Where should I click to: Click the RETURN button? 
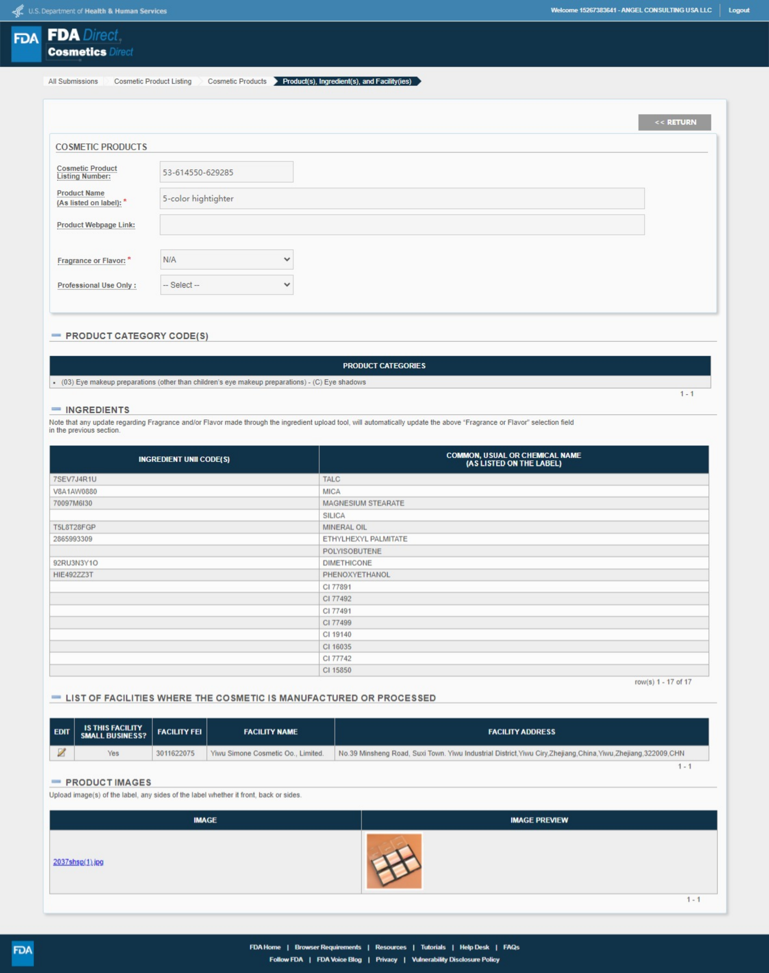tap(674, 122)
